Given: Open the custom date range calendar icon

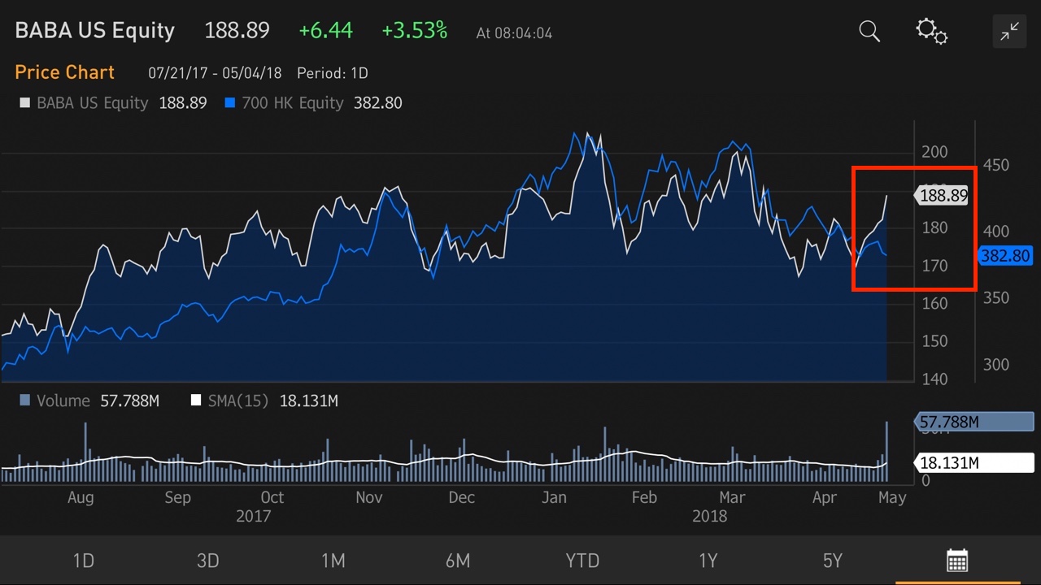Looking at the screenshot, I should [957, 560].
